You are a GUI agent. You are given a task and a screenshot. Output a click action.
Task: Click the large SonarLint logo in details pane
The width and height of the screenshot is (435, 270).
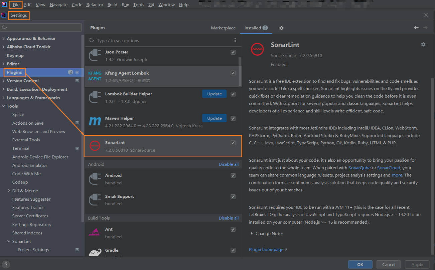(x=257, y=50)
